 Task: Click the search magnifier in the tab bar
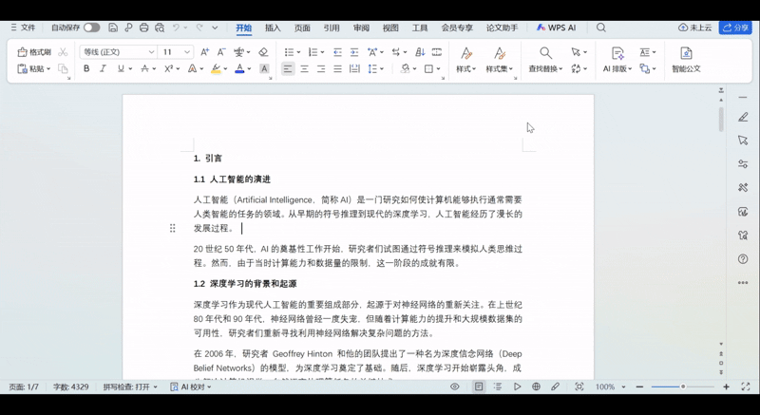tap(601, 28)
